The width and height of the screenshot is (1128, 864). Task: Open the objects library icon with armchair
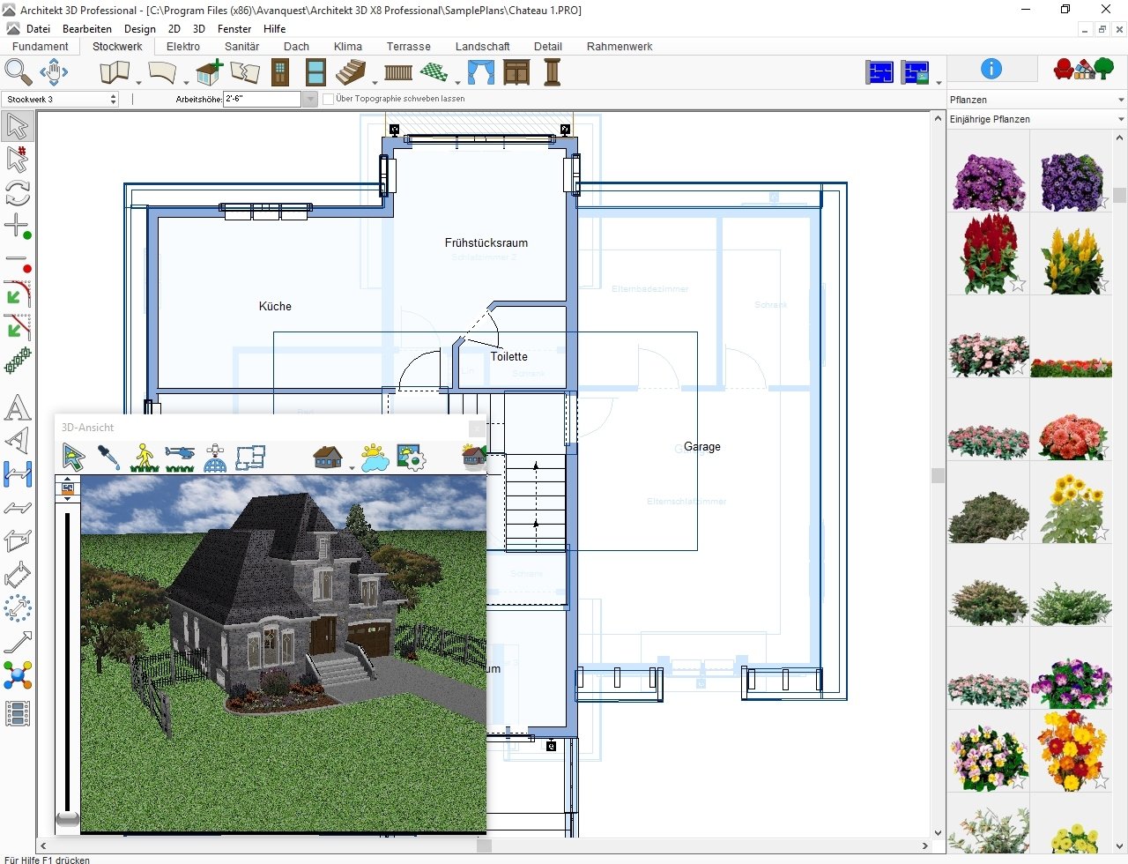(1083, 69)
